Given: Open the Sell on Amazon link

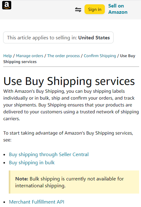Looking at the screenshot, I should (118, 9).
